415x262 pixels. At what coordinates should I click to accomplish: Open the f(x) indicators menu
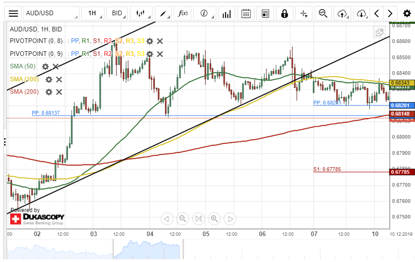tap(183, 13)
